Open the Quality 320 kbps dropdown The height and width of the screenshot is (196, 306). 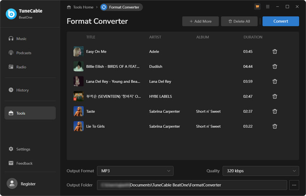261,171
